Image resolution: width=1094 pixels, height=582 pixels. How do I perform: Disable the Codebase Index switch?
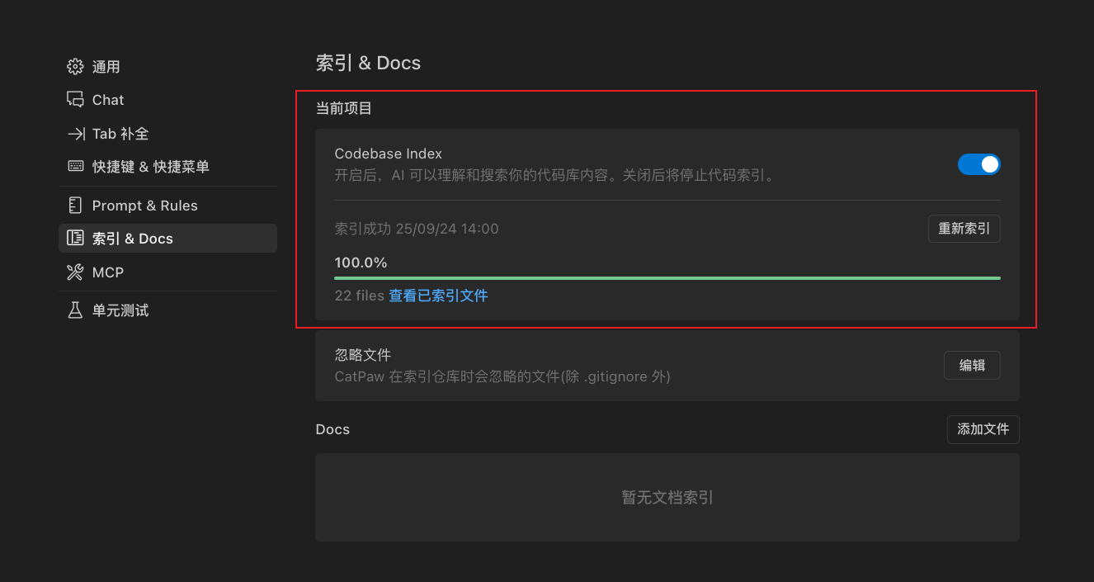pyautogui.click(x=978, y=164)
